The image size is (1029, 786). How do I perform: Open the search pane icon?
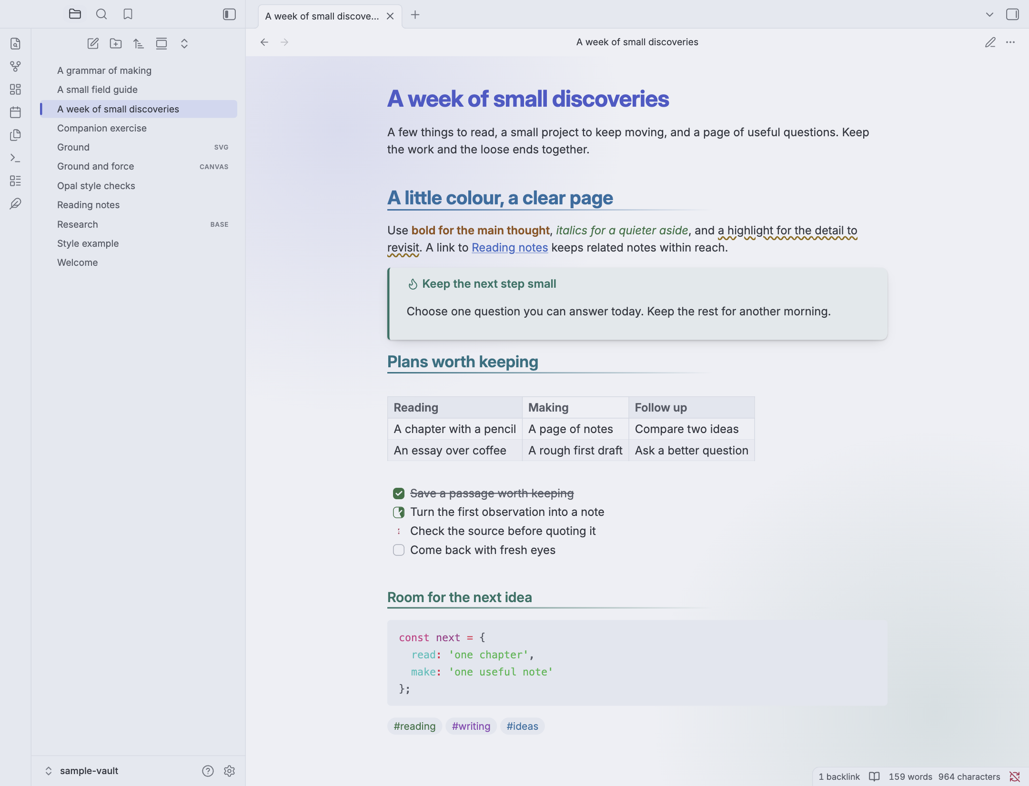point(101,14)
